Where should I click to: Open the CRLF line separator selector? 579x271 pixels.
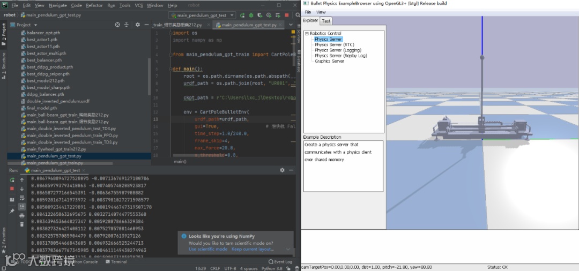215,268
